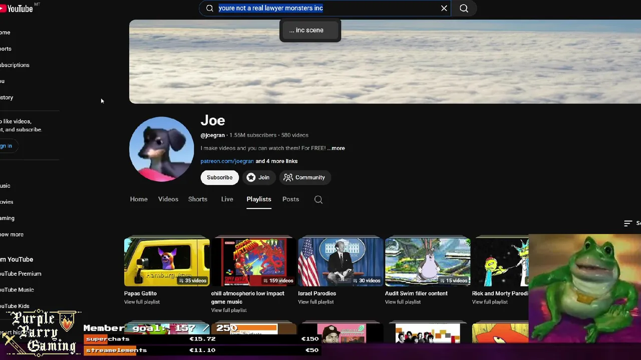Switch to the Videos tab

point(168,199)
